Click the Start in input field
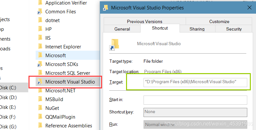The width and height of the screenshot is (256, 130). [x=195, y=100]
